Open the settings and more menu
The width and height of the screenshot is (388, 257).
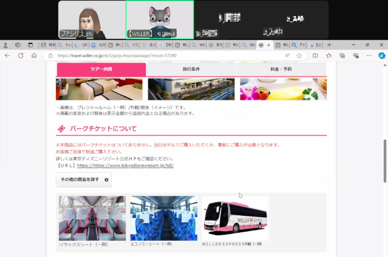(369, 56)
